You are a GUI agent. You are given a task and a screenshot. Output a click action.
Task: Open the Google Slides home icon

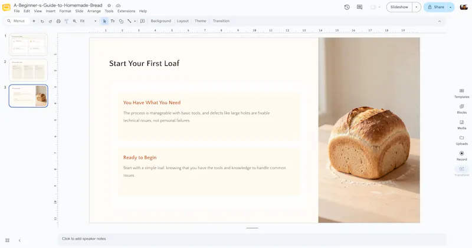click(6, 8)
